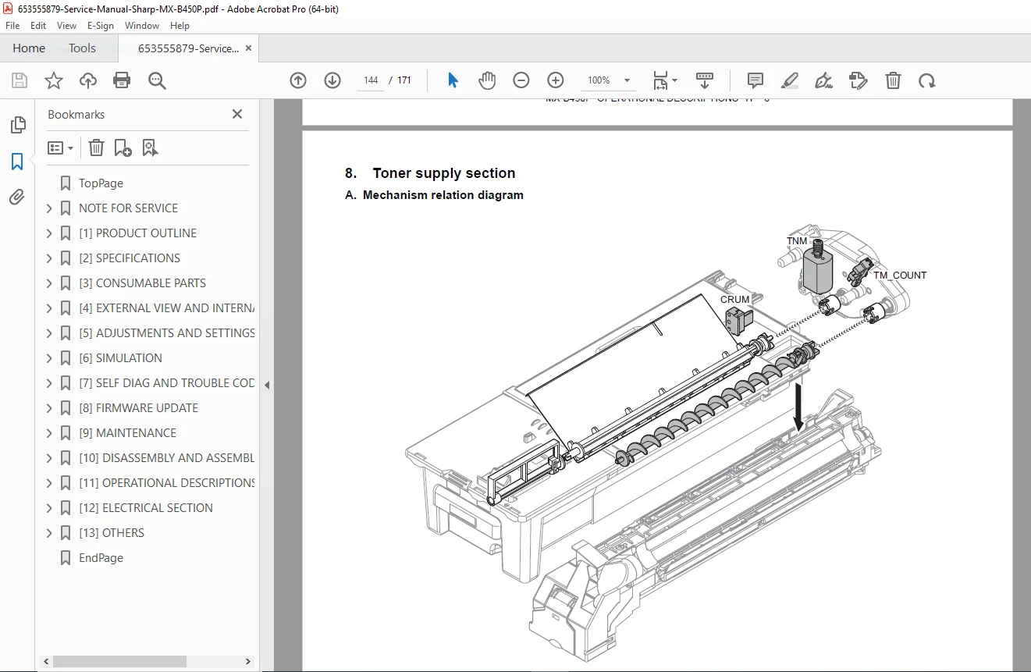Open [5] ADJUSTMENTS AND SETTINGS bookmark

(166, 333)
